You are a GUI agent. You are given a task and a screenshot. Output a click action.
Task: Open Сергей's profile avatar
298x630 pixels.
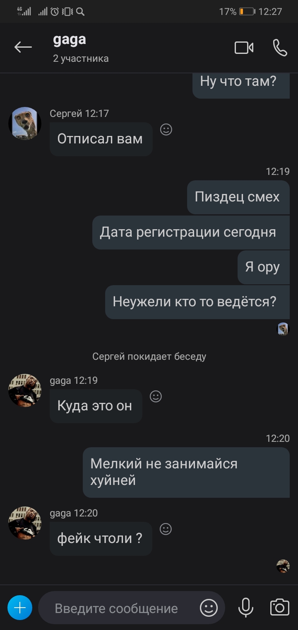tap(25, 124)
